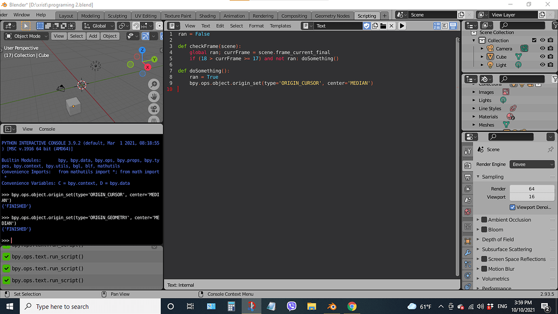558x314 pixels.
Task: Open the Particles properties tab
Action: pyautogui.click(x=467, y=264)
